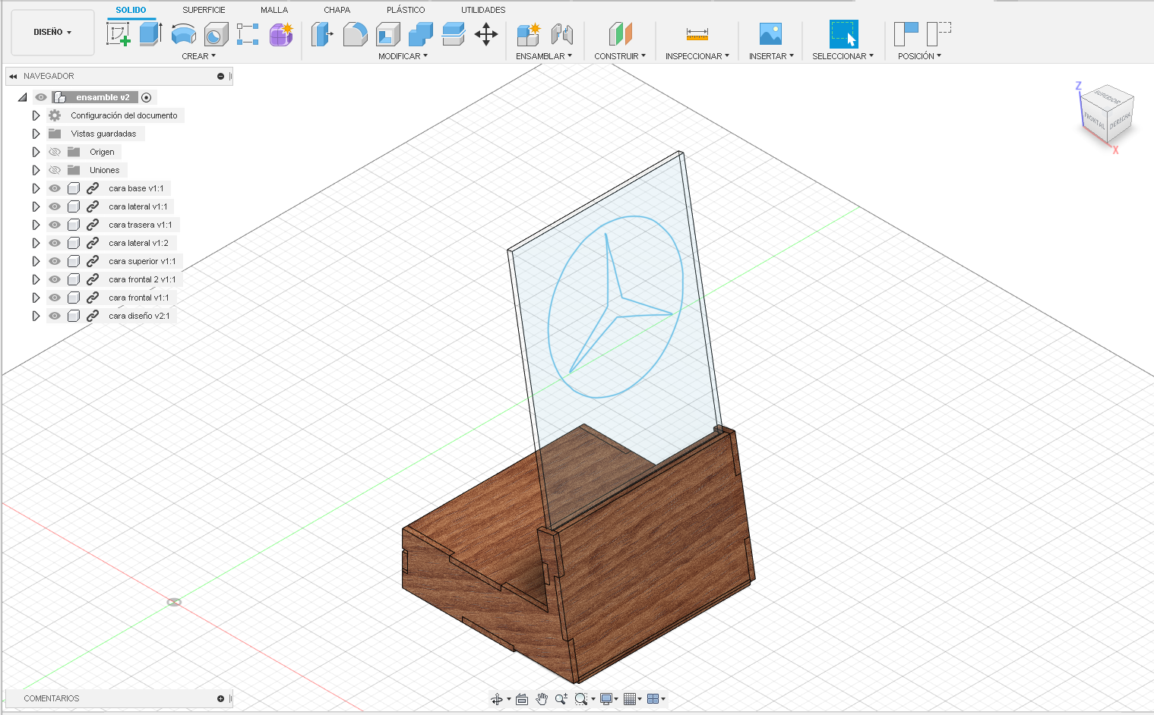Collapse the NAVEGADOR panel with arrows
This screenshot has width=1154, height=715.
point(13,76)
